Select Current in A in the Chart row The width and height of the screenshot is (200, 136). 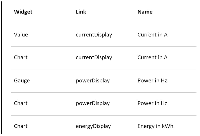click(x=152, y=57)
